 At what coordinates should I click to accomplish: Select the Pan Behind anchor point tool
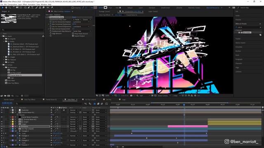21,7
